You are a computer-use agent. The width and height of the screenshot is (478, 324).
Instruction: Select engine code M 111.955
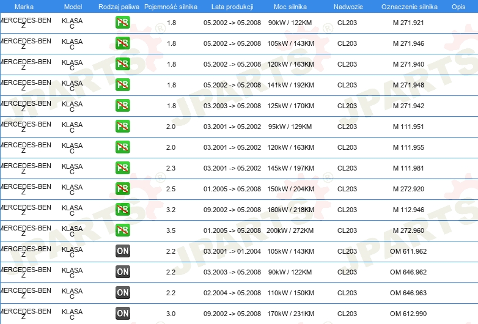[x=408, y=147]
